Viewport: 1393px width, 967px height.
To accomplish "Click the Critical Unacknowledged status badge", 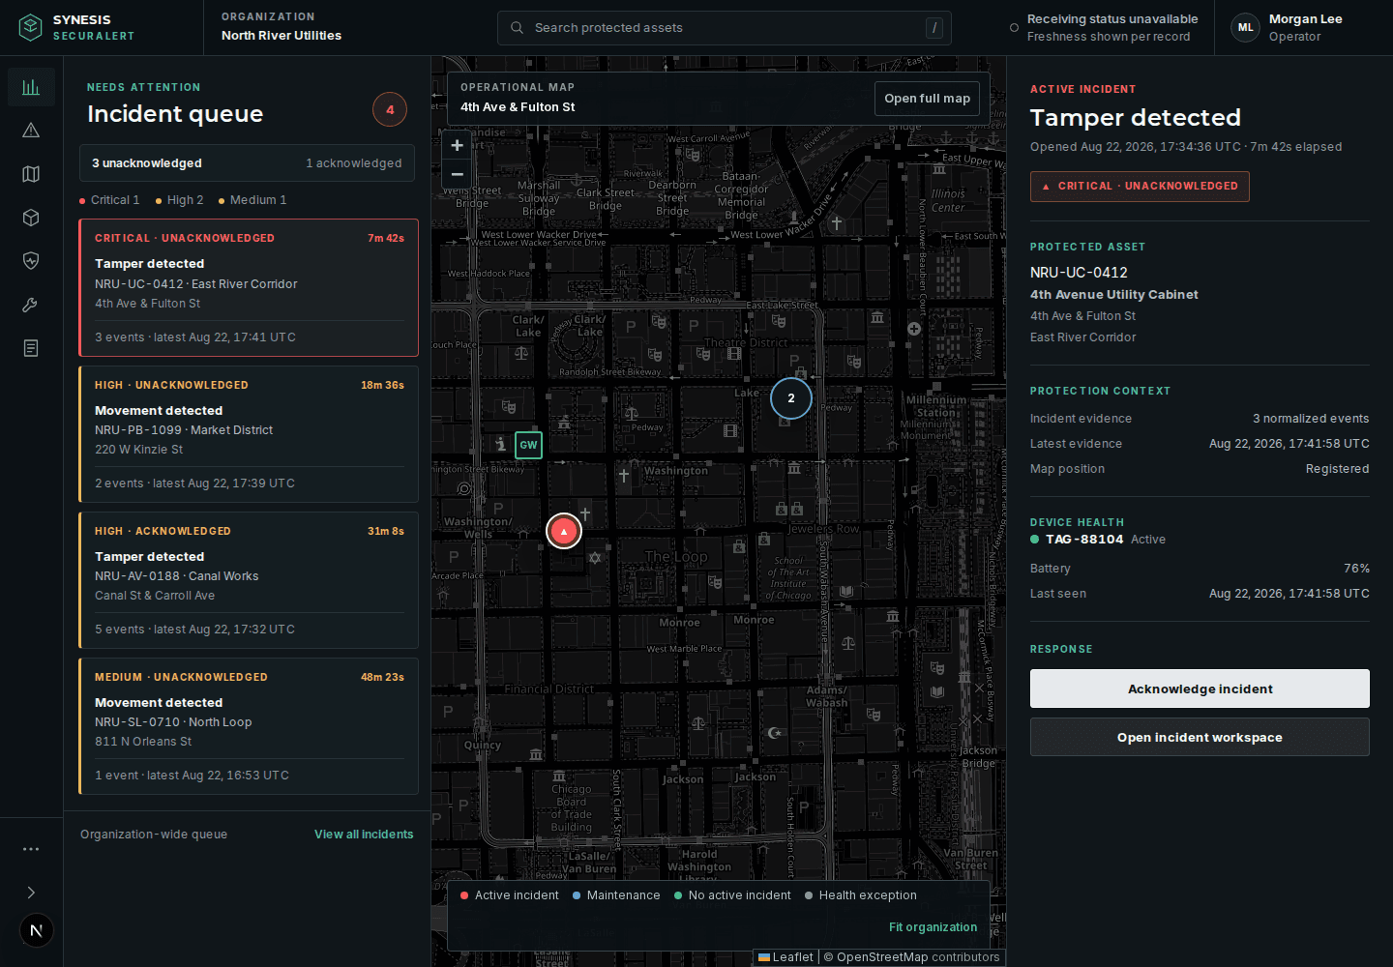I will 1140,187.
